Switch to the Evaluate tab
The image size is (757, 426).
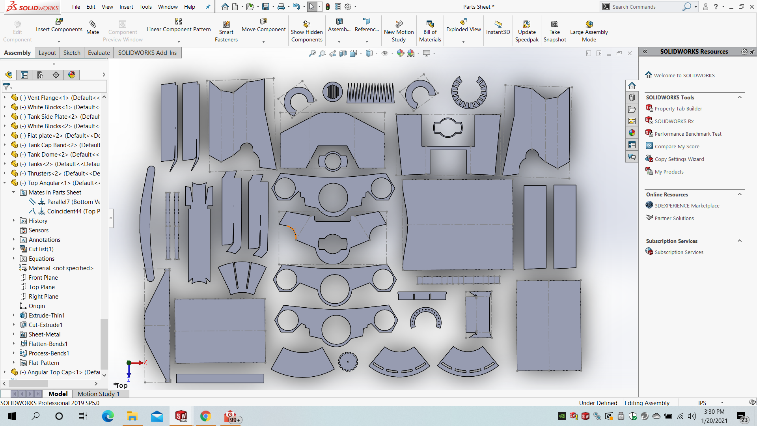pyautogui.click(x=99, y=53)
